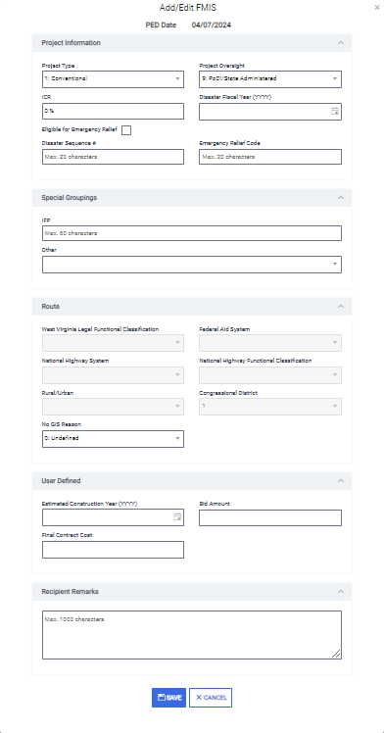The image size is (384, 733).
Task: Open Estimated Construction Year calendar picker
Action: point(177,517)
